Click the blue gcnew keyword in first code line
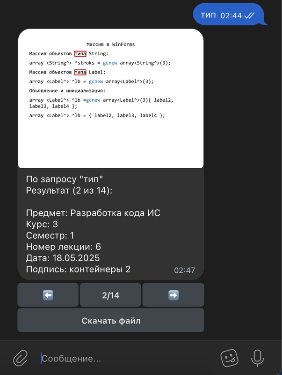 [110, 63]
